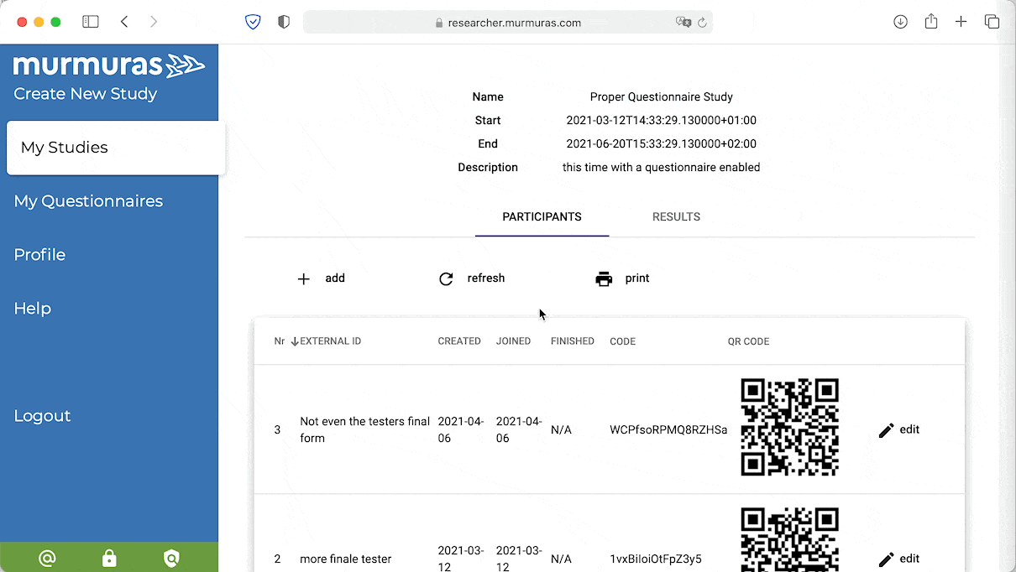This screenshot has height=572, width=1016.
Task: Add a new participant with the add button
Action: click(335, 278)
